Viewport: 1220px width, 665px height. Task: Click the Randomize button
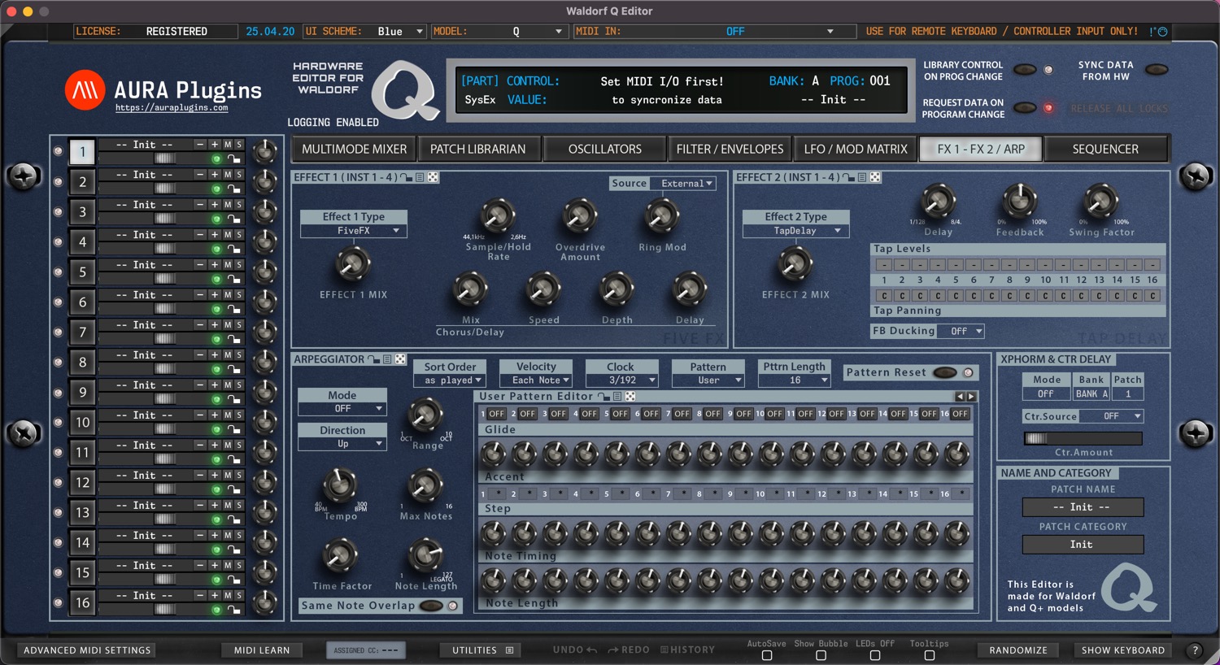click(x=1018, y=650)
